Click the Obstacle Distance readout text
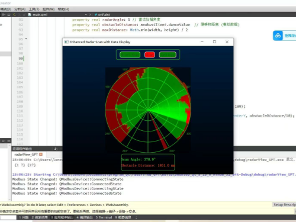Screen dimensions: 296x222 tap(148, 165)
